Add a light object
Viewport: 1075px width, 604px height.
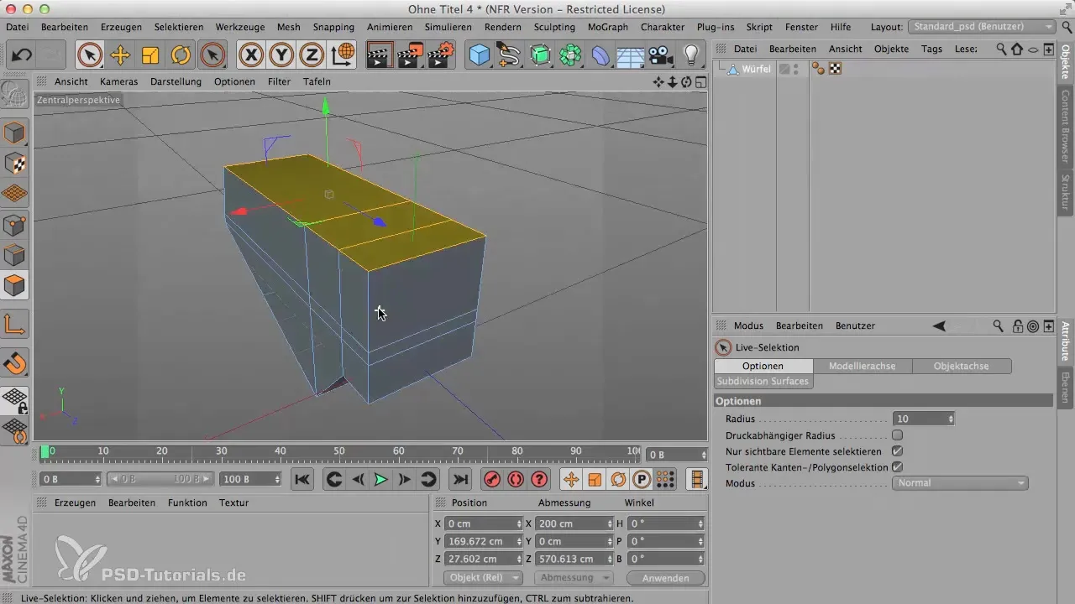(691, 55)
